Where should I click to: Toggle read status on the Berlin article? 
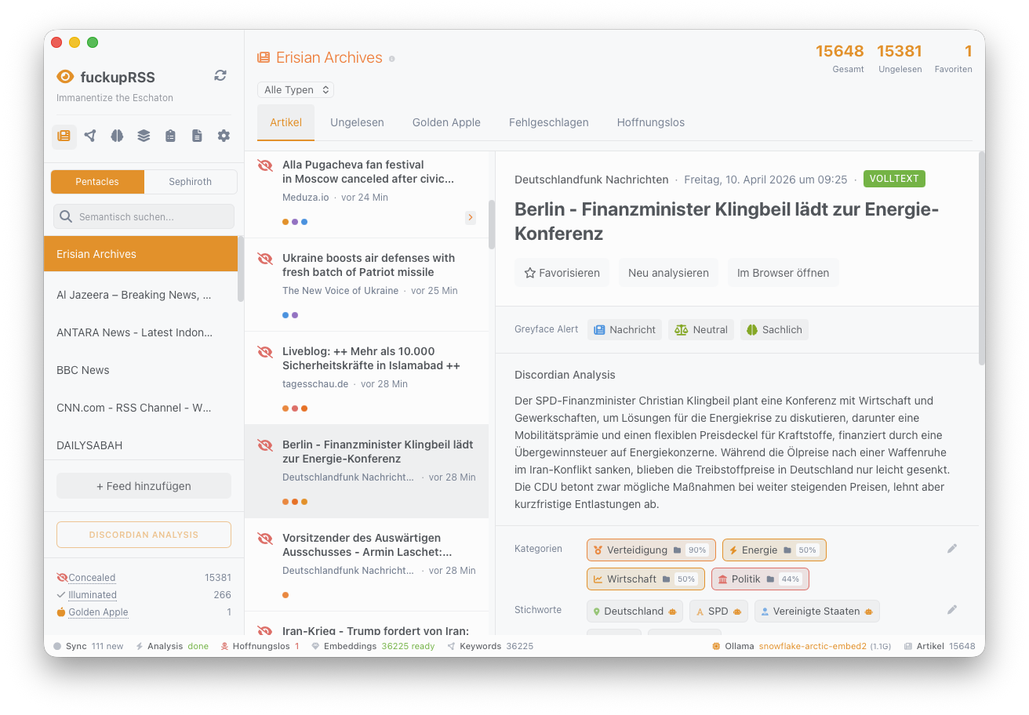click(265, 445)
